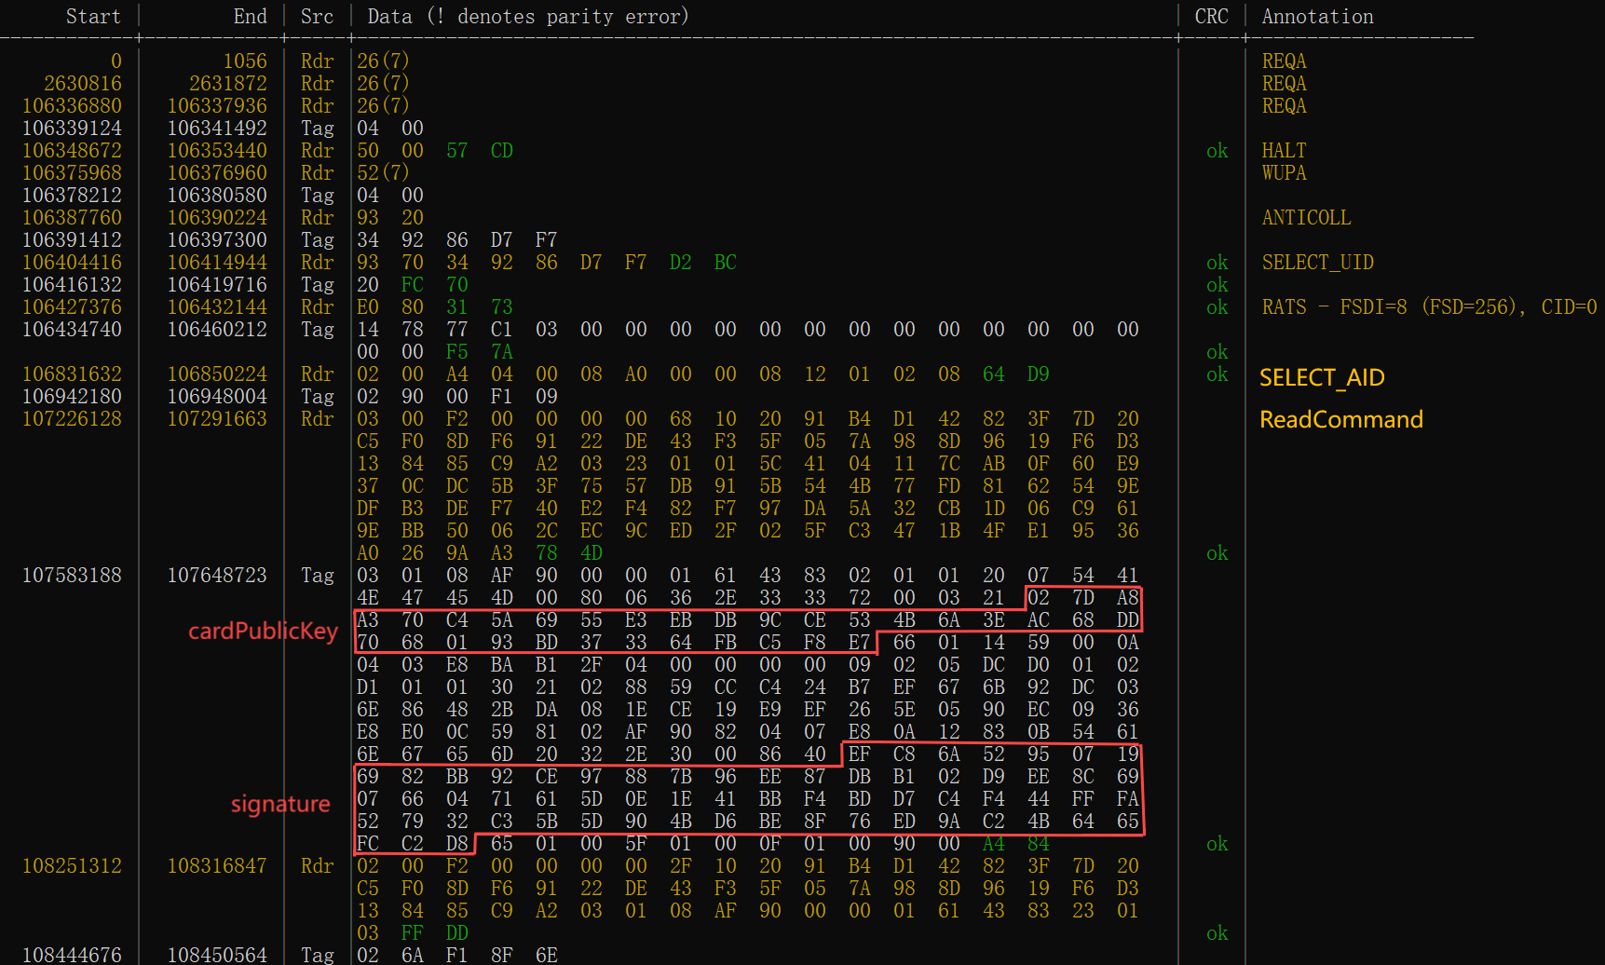Click the cardPublicKey red label
The height and width of the screenshot is (965, 1605).
pos(263,632)
